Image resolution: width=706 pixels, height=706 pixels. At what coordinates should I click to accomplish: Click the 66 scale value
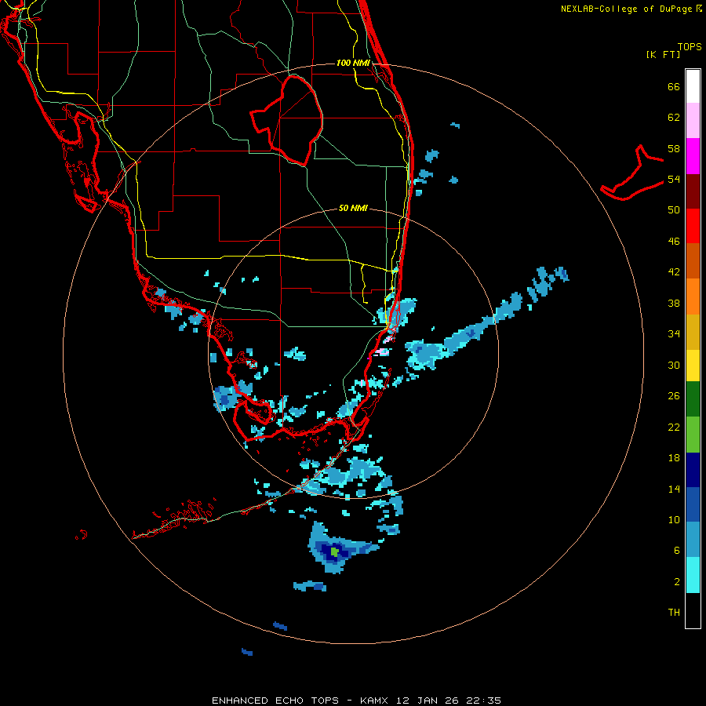pyautogui.click(x=674, y=86)
